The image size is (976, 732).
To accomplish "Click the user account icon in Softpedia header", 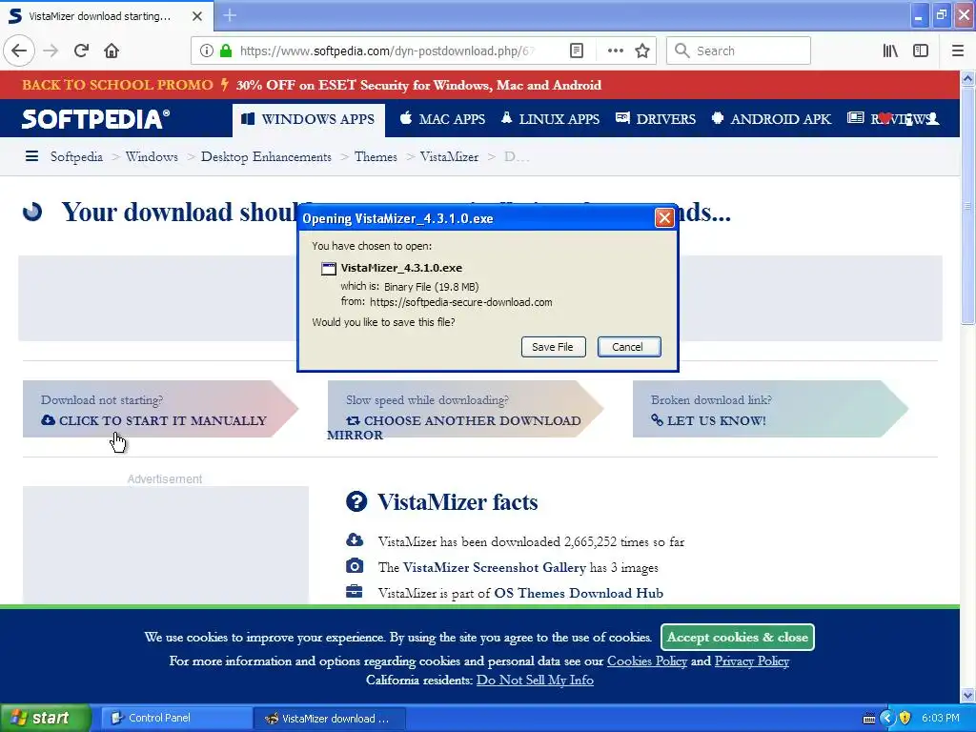I will (932, 119).
